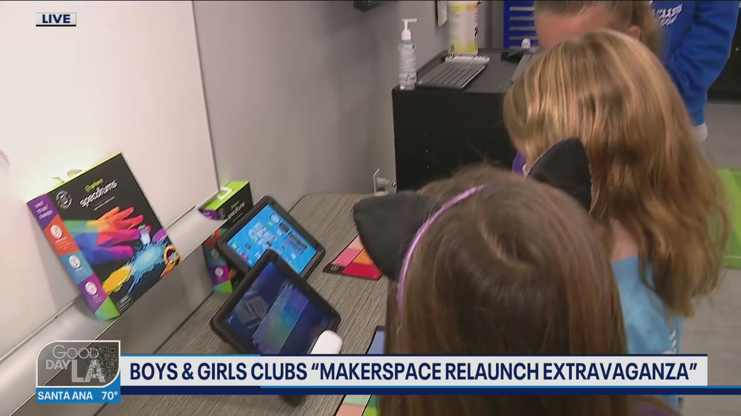Click the LIVE indicator badge

pos(56,18)
